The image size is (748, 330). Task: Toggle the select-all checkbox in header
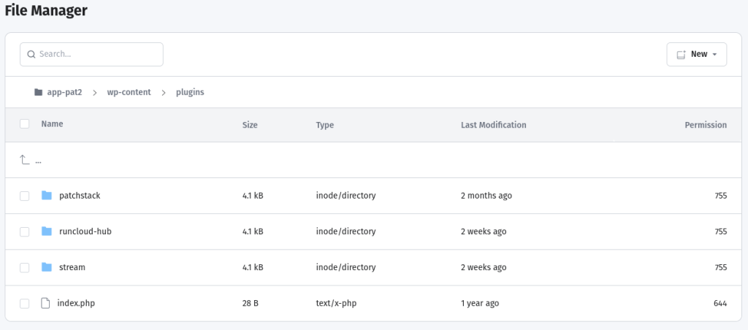(x=25, y=124)
